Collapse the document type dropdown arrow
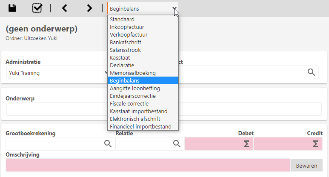Image resolution: width=329 pixels, height=177 pixels. coord(174,9)
